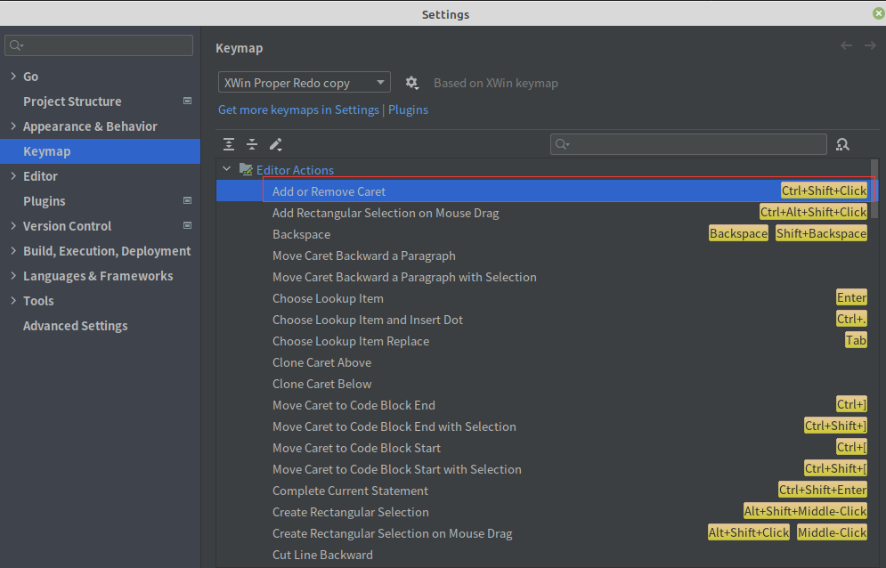Screen dimensions: 886x568
Task: Click project-level icon beside Plugins
Action: click(x=188, y=200)
